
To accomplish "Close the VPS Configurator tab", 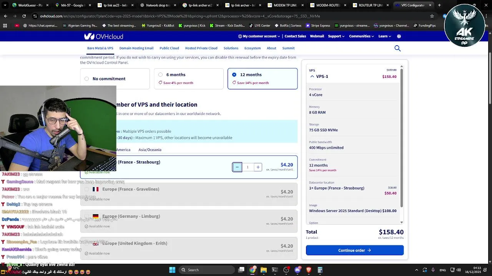I will (430, 5).
